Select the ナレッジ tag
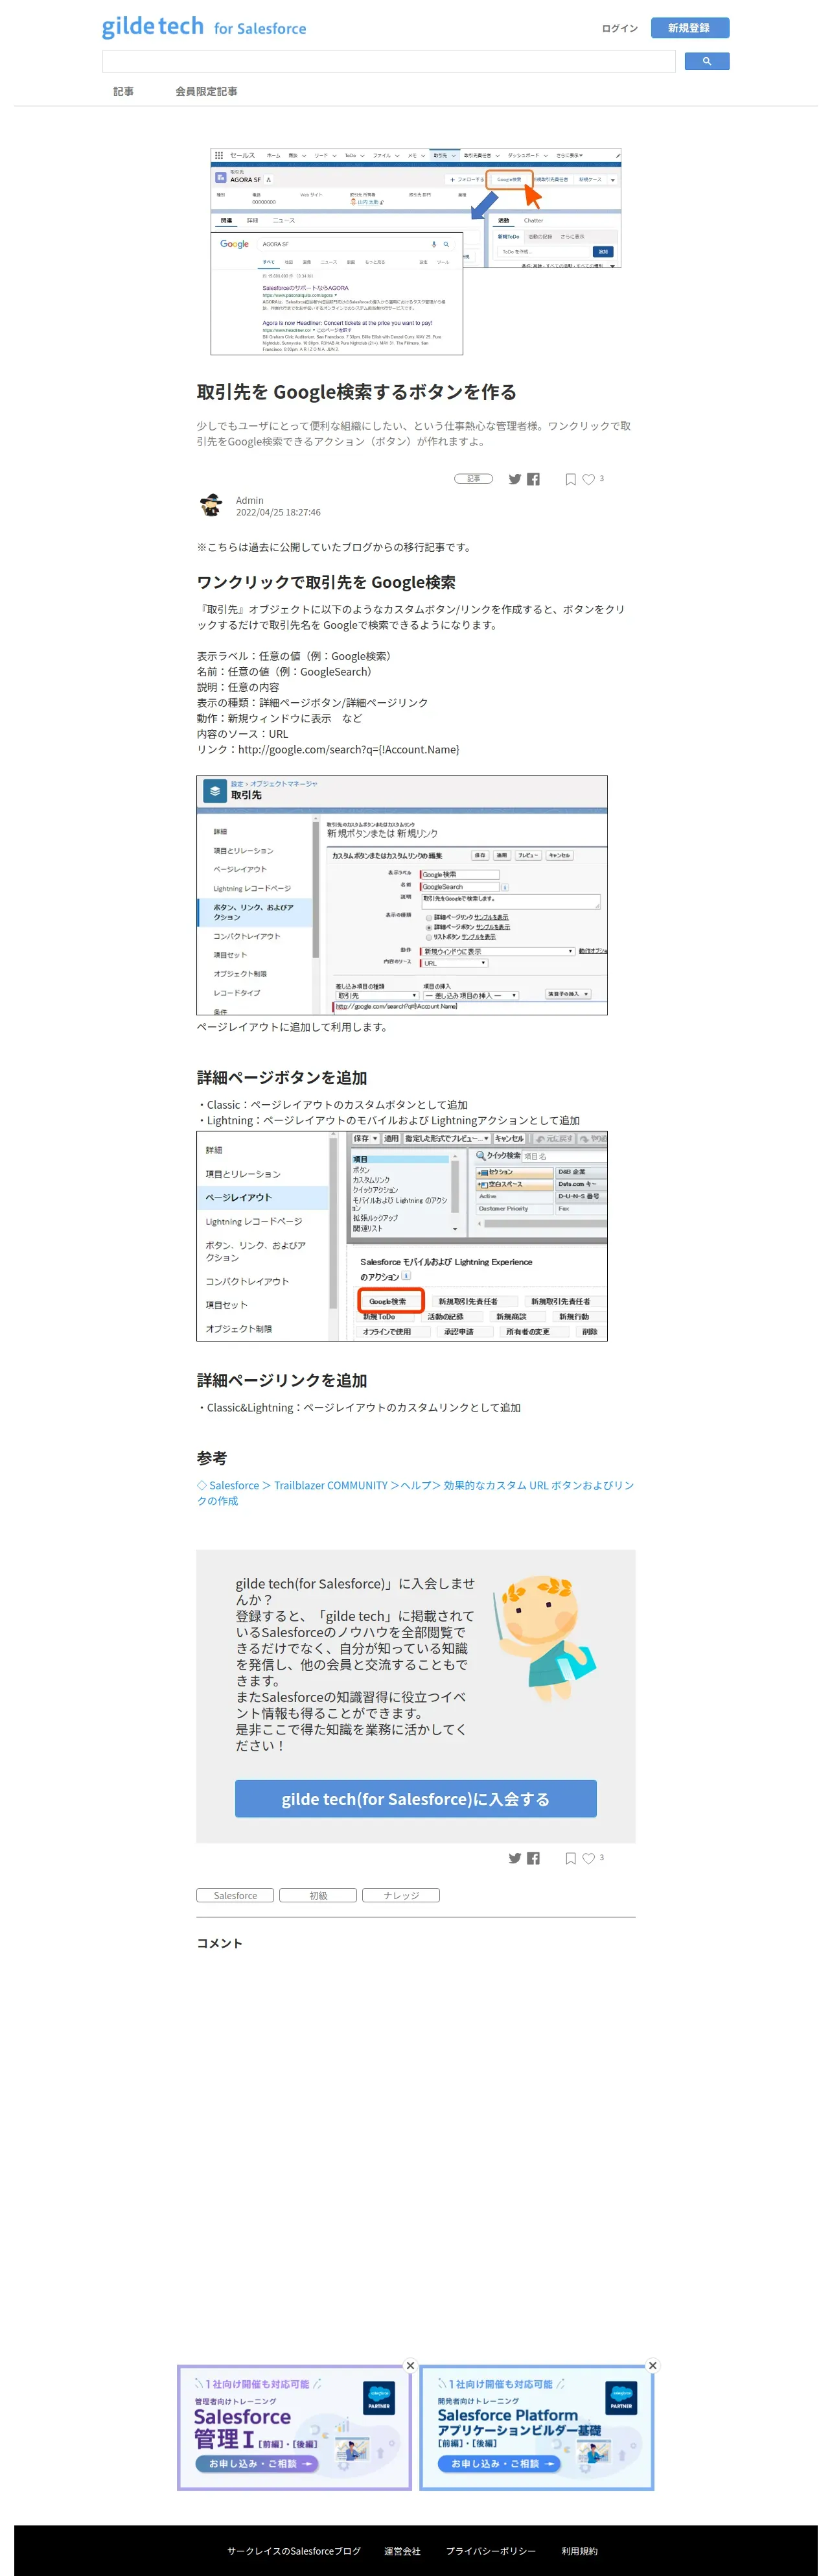This screenshot has height=2576, width=832. click(402, 1895)
